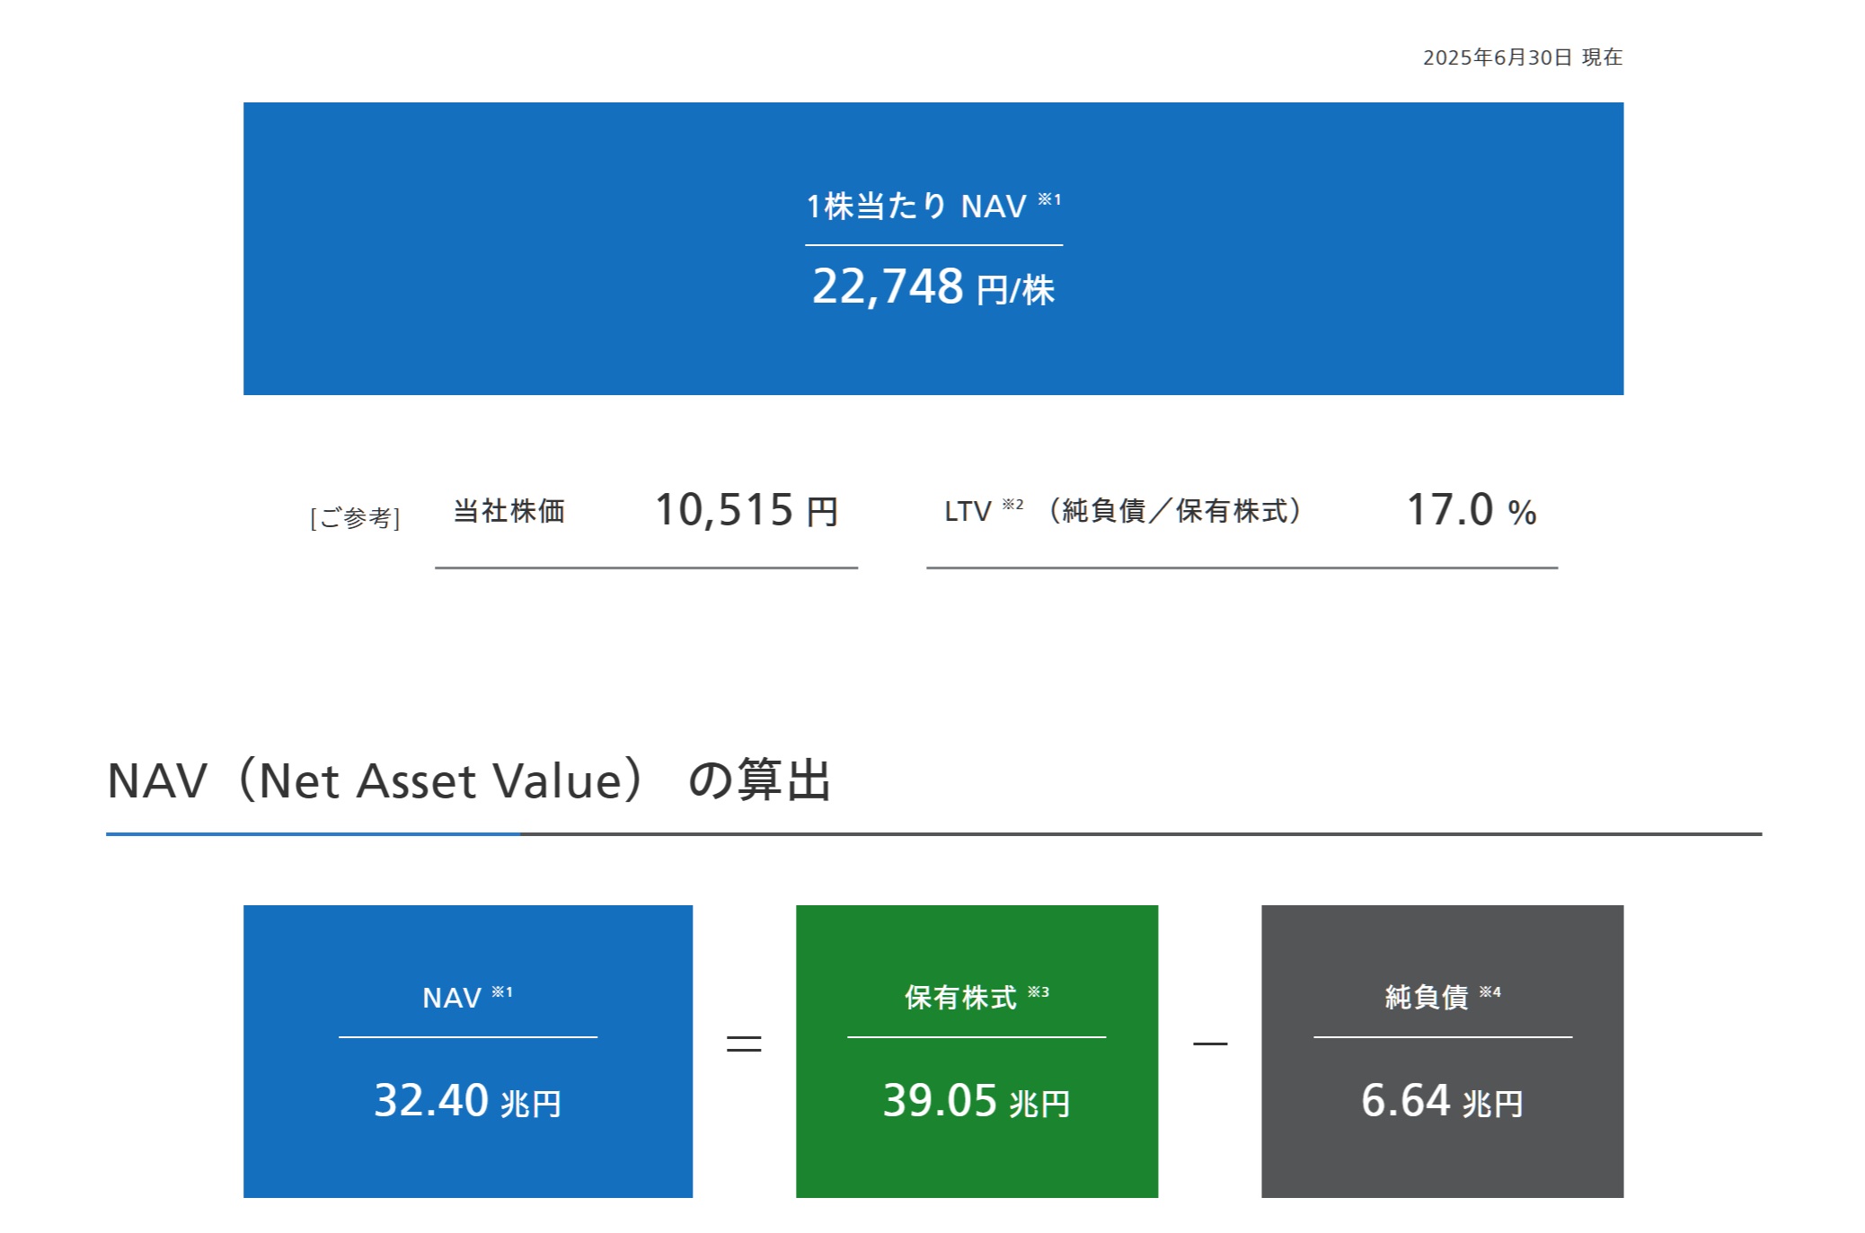Click the LTV（純負債／保有株式）label

pyautogui.click(x=1123, y=511)
